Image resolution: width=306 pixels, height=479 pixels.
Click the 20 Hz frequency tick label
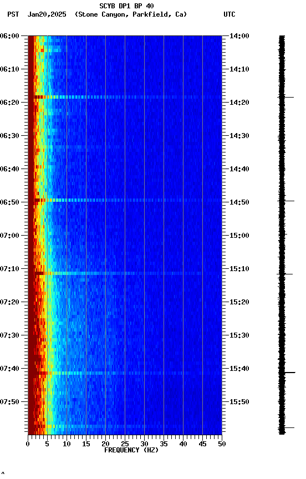[x=105, y=444]
